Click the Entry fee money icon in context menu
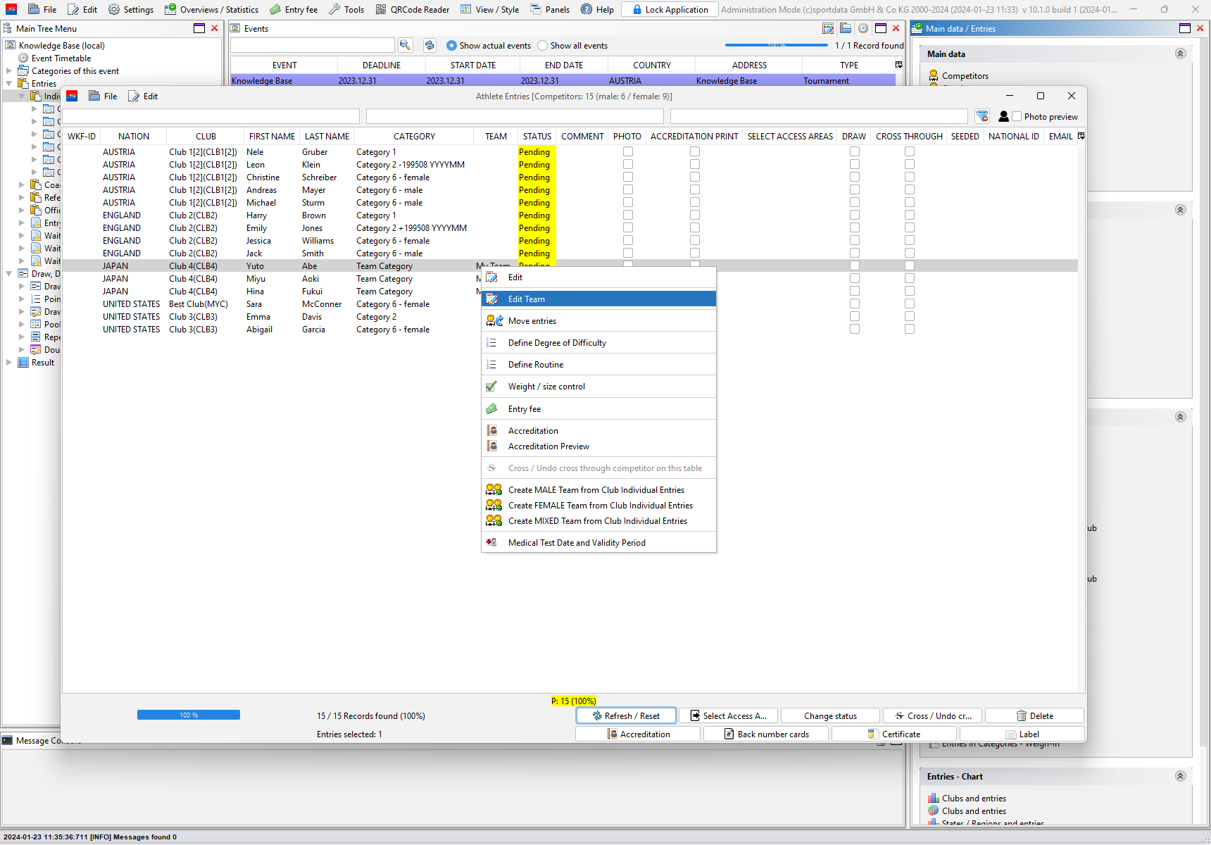Screen dimensions: 1211x845 (491, 408)
